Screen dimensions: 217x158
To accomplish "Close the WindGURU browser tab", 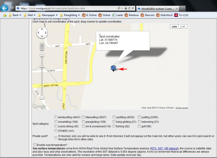I will click(177, 9).
